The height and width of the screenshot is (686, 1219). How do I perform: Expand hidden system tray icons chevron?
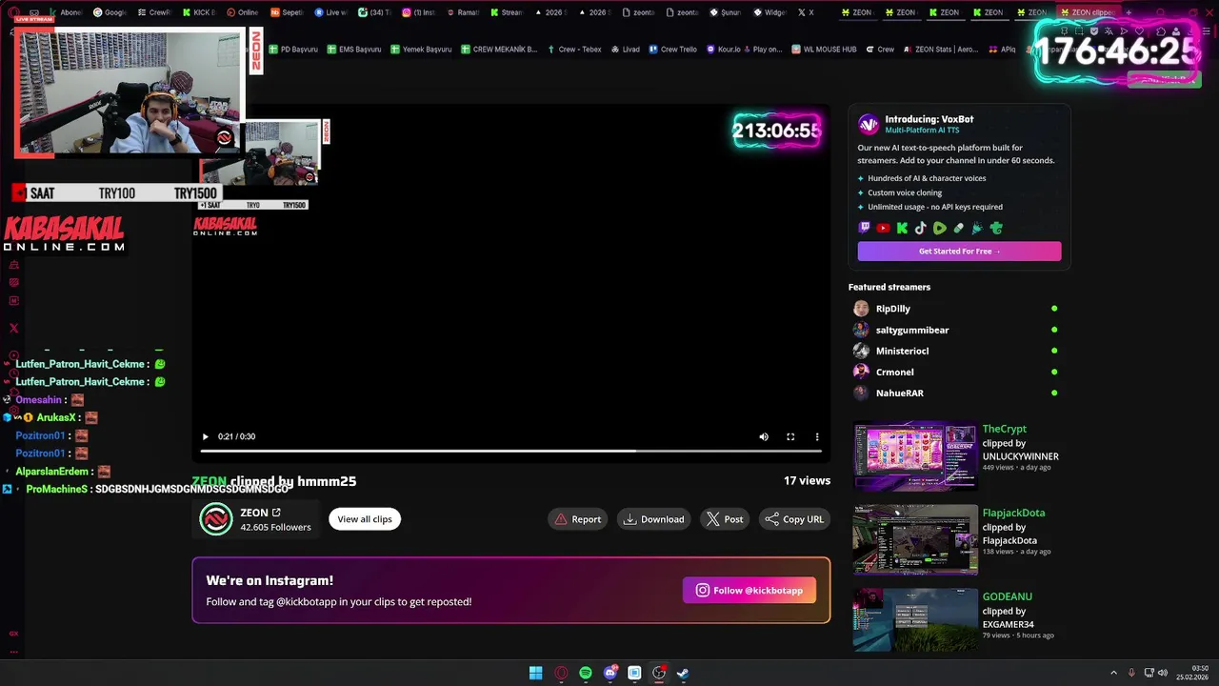click(1113, 674)
